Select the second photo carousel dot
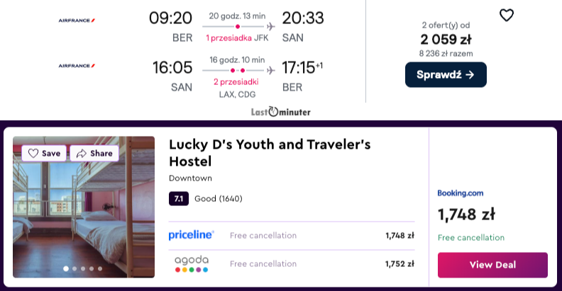 pos(75,268)
